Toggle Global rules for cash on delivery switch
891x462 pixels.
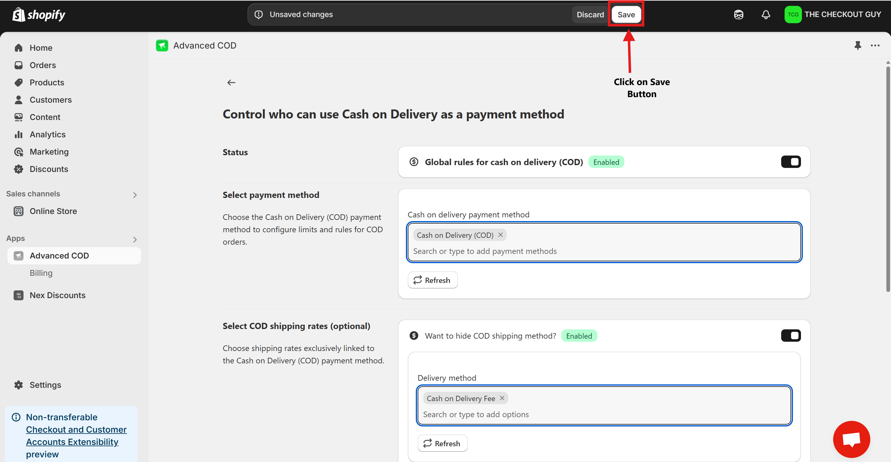click(790, 162)
